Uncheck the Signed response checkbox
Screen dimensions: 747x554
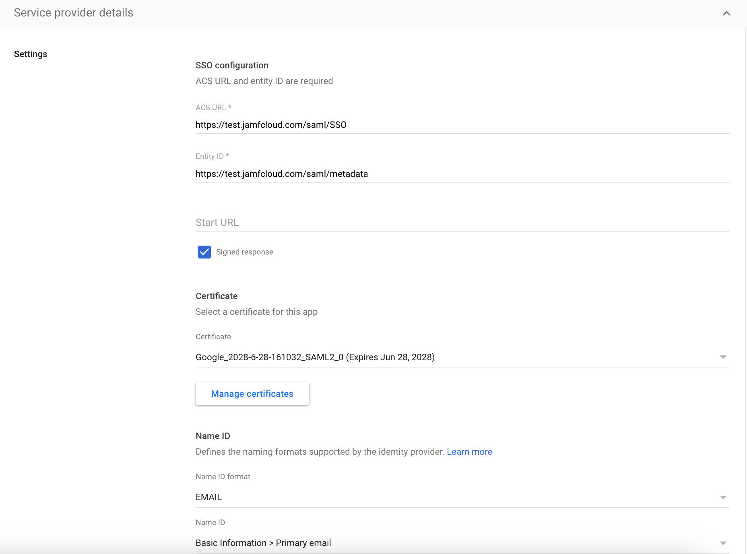pyautogui.click(x=204, y=252)
